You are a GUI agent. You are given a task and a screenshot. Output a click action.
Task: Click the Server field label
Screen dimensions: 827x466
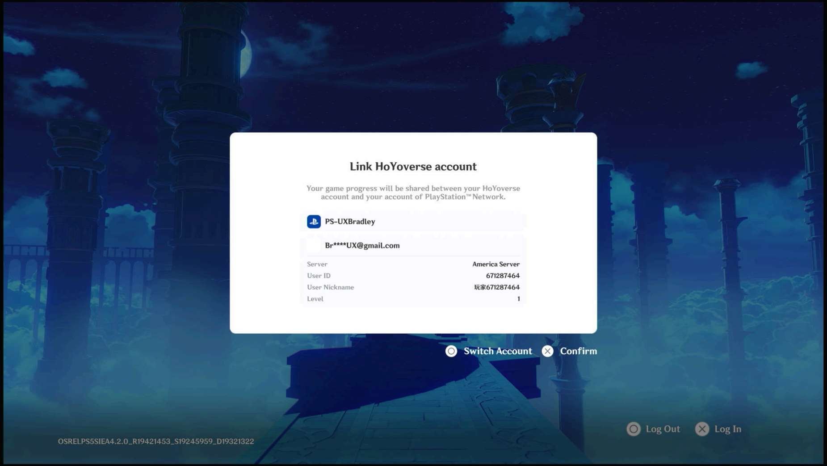tap(317, 264)
